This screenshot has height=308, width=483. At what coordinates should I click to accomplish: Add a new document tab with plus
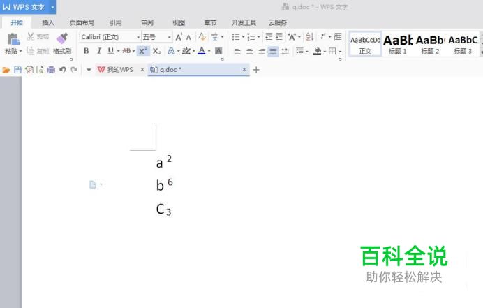256,70
